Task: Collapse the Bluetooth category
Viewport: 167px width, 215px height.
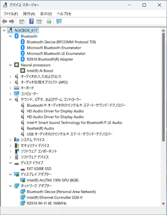Action: (x=11, y=36)
